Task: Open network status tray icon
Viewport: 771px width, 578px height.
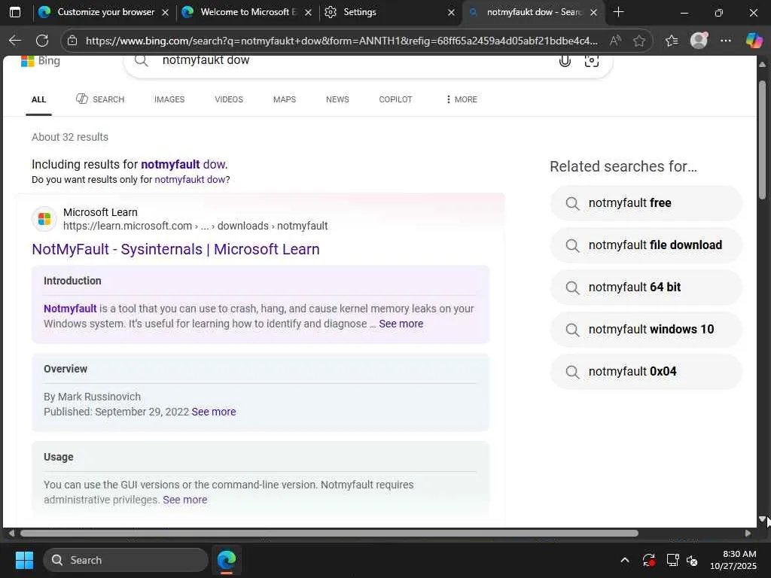Action: (x=672, y=560)
